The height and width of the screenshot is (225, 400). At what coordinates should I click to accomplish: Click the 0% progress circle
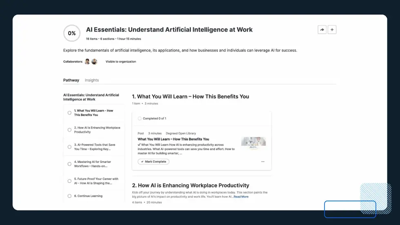coord(72,33)
